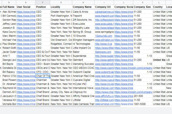Select Old Greenwich locality cell
Image resolution: width=172 pixels, height=114 pixels.
61,40
